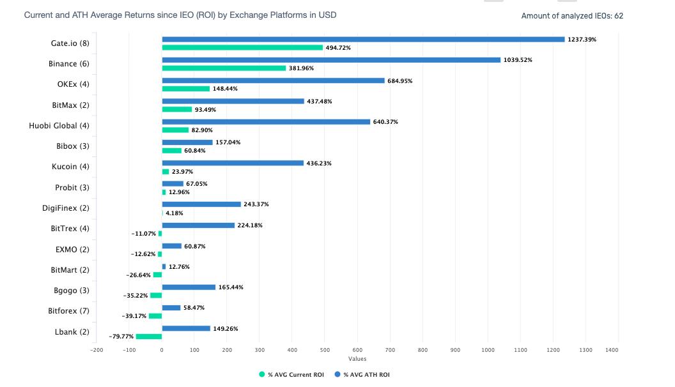
Task: Click the 'Lbank (2)' axis label
Action: tap(72, 332)
